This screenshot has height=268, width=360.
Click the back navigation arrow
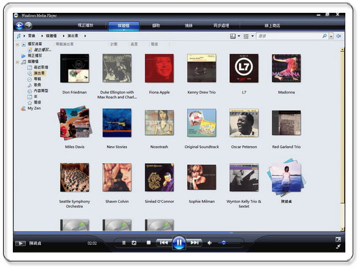coord(20,26)
